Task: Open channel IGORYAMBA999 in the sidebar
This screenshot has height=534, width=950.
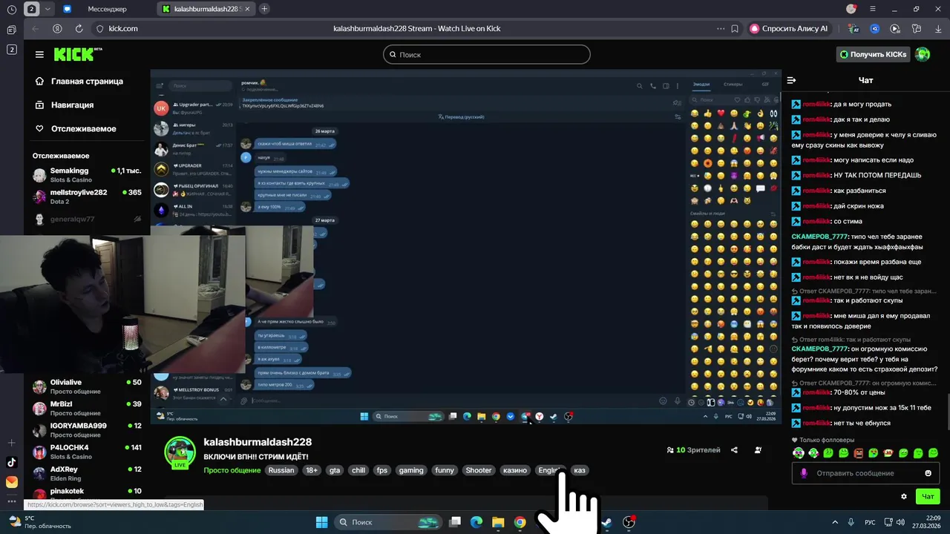Action: pos(87,429)
